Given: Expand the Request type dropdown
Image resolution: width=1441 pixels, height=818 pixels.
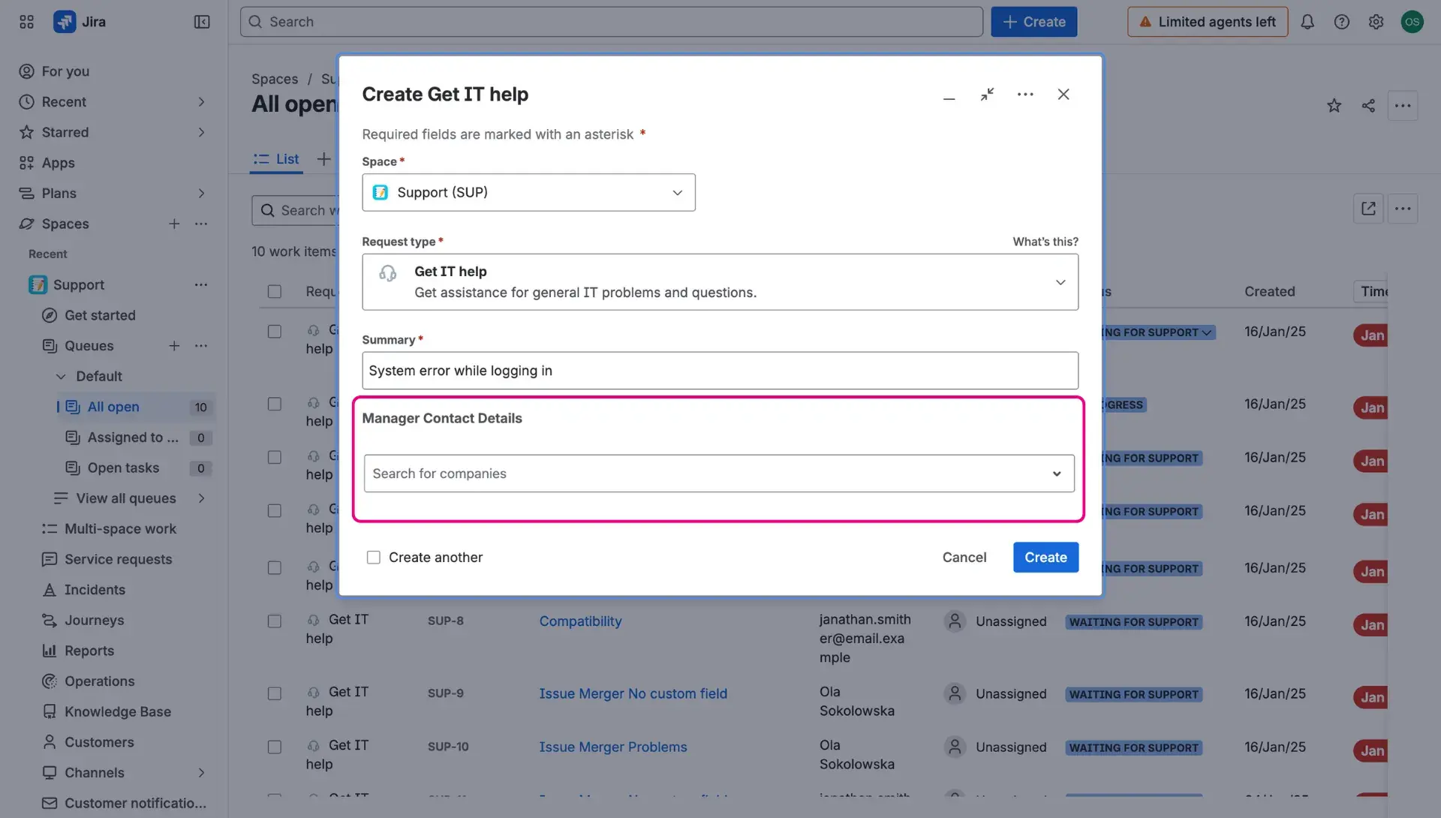Looking at the screenshot, I should point(1060,282).
